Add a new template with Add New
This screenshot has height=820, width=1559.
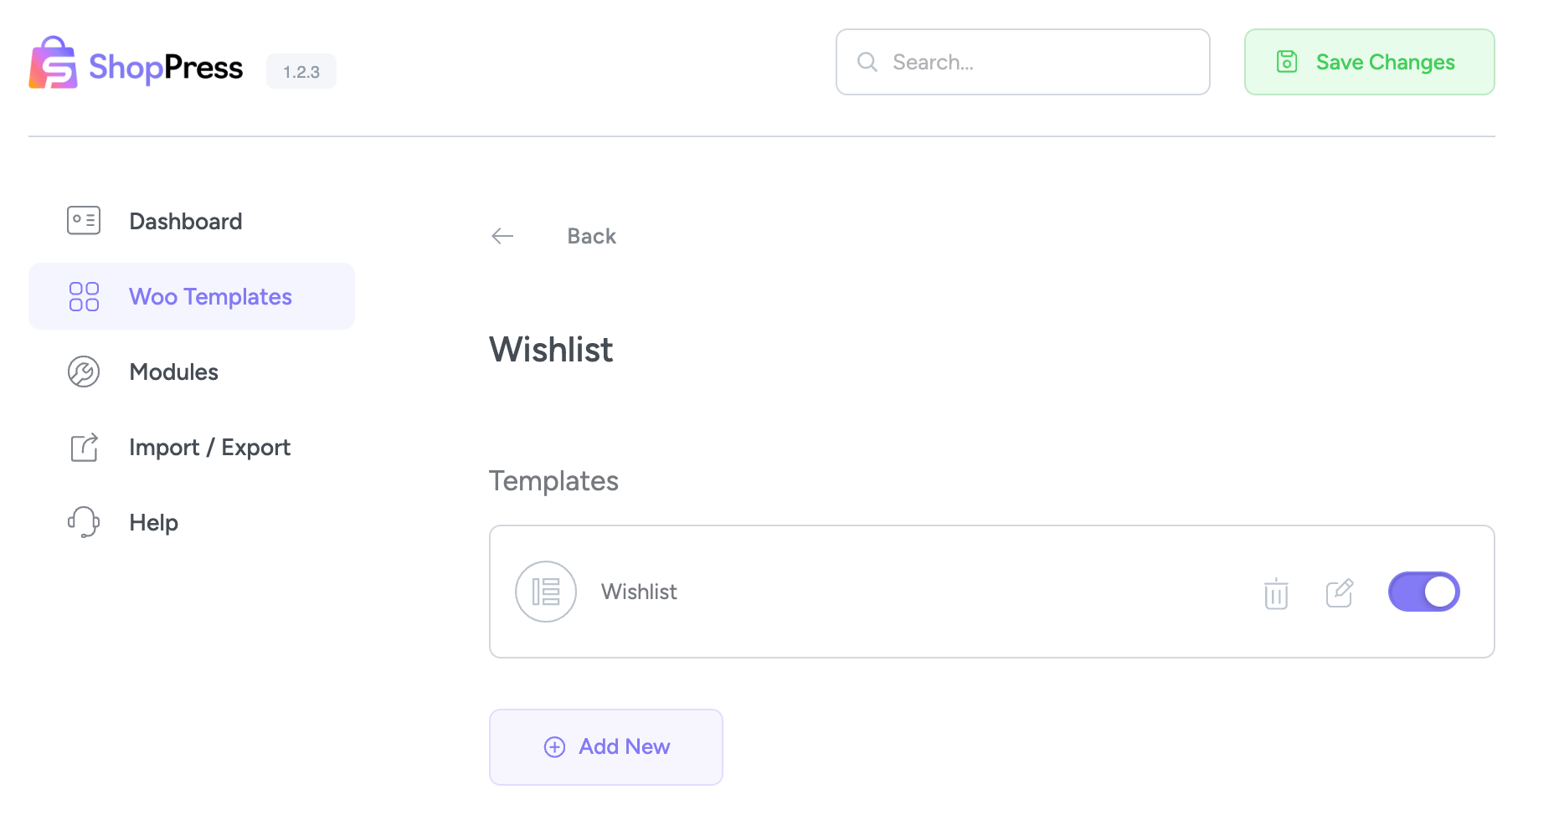click(x=606, y=746)
